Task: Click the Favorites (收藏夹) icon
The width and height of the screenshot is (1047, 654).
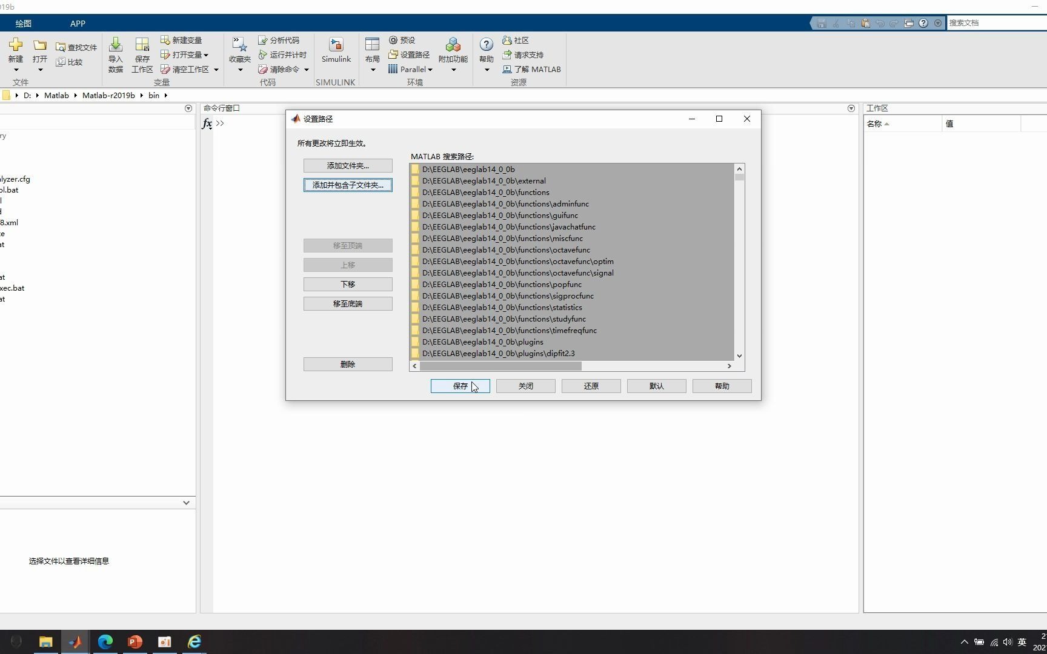Action: [x=240, y=45]
